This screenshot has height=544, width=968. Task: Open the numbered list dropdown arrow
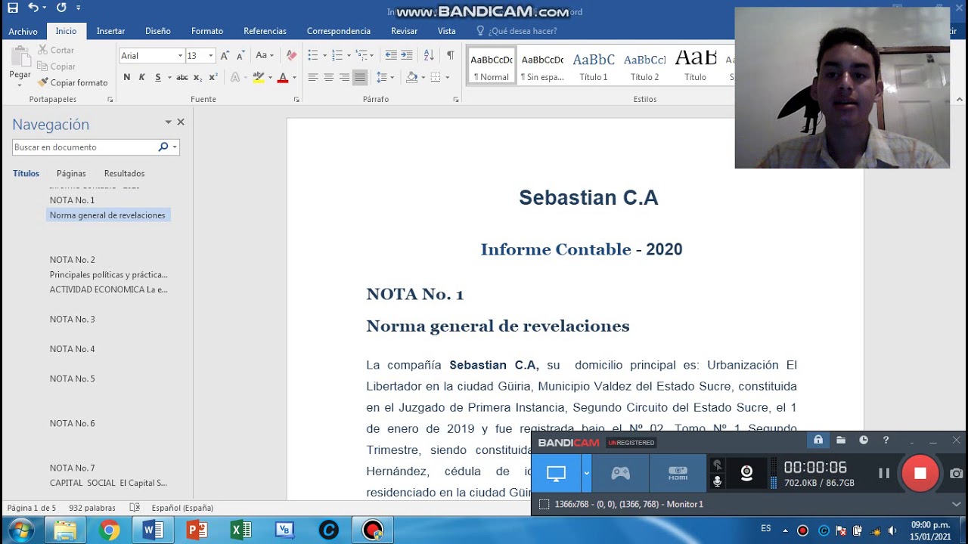(x=349, y=55)
